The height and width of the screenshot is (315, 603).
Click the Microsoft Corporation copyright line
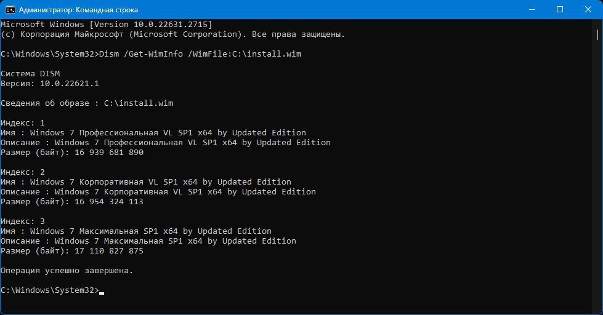coord(172,34)
